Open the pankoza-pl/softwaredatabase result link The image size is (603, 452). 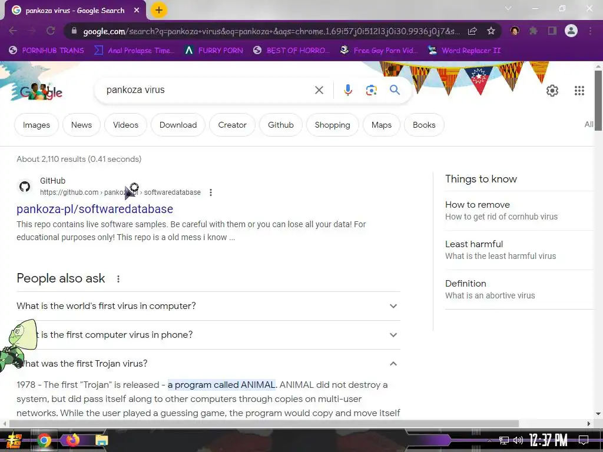point(95,209)
